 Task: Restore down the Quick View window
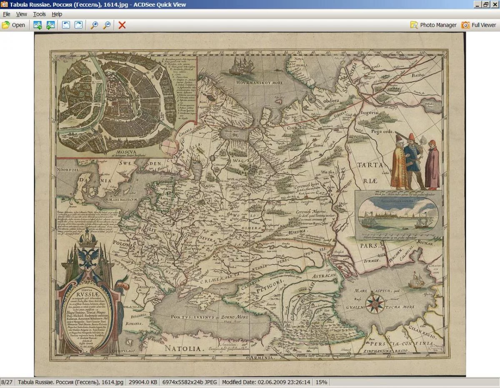pos(486,5)
